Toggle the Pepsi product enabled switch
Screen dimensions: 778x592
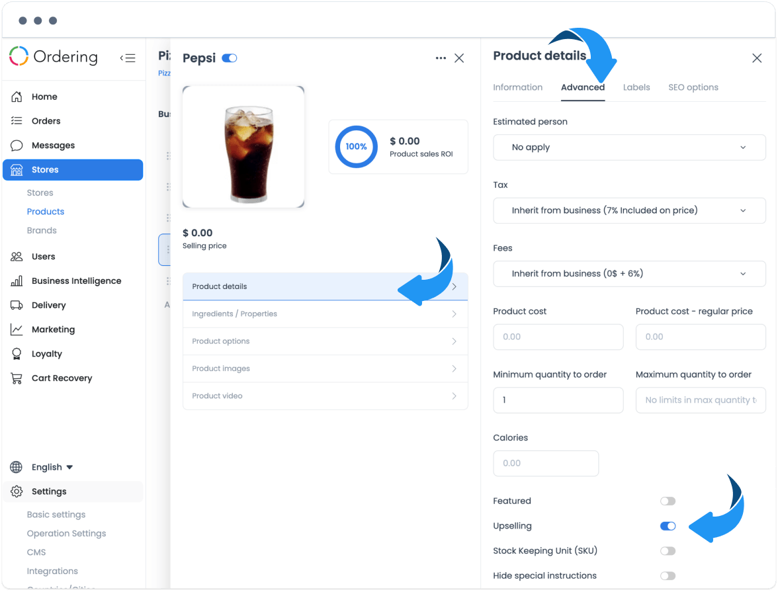click(x=229, y=58)
